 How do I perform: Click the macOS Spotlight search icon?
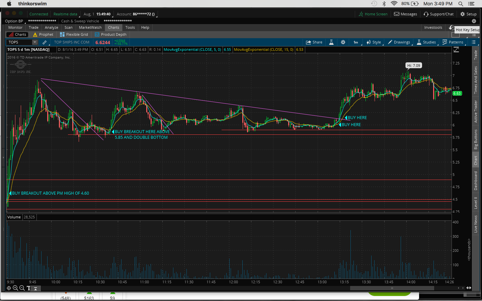[461, 4]
